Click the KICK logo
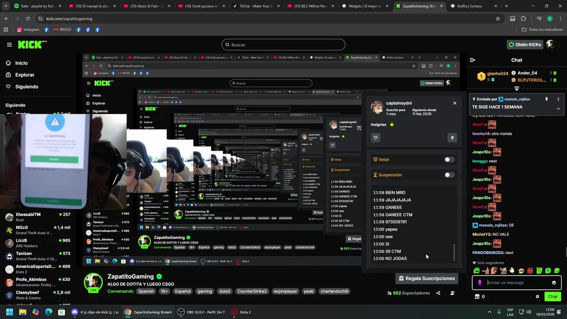Viewport: 567px width, 319px height. (32, 44)
